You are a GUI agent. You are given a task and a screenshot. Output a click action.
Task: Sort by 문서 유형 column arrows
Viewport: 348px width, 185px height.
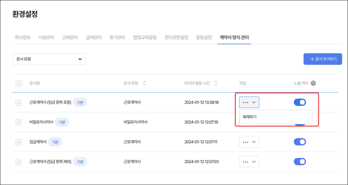(144, 83)
